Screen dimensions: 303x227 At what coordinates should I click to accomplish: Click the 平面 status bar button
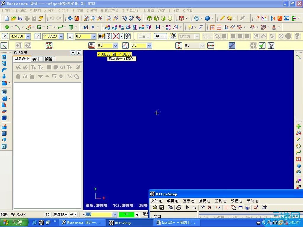click(74, 215)
